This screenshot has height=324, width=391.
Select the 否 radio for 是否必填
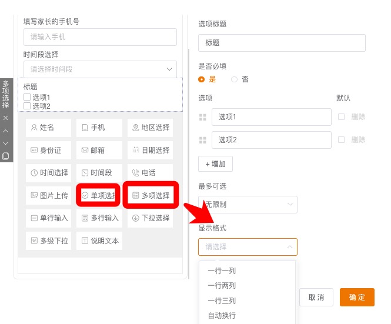(235, 79)
